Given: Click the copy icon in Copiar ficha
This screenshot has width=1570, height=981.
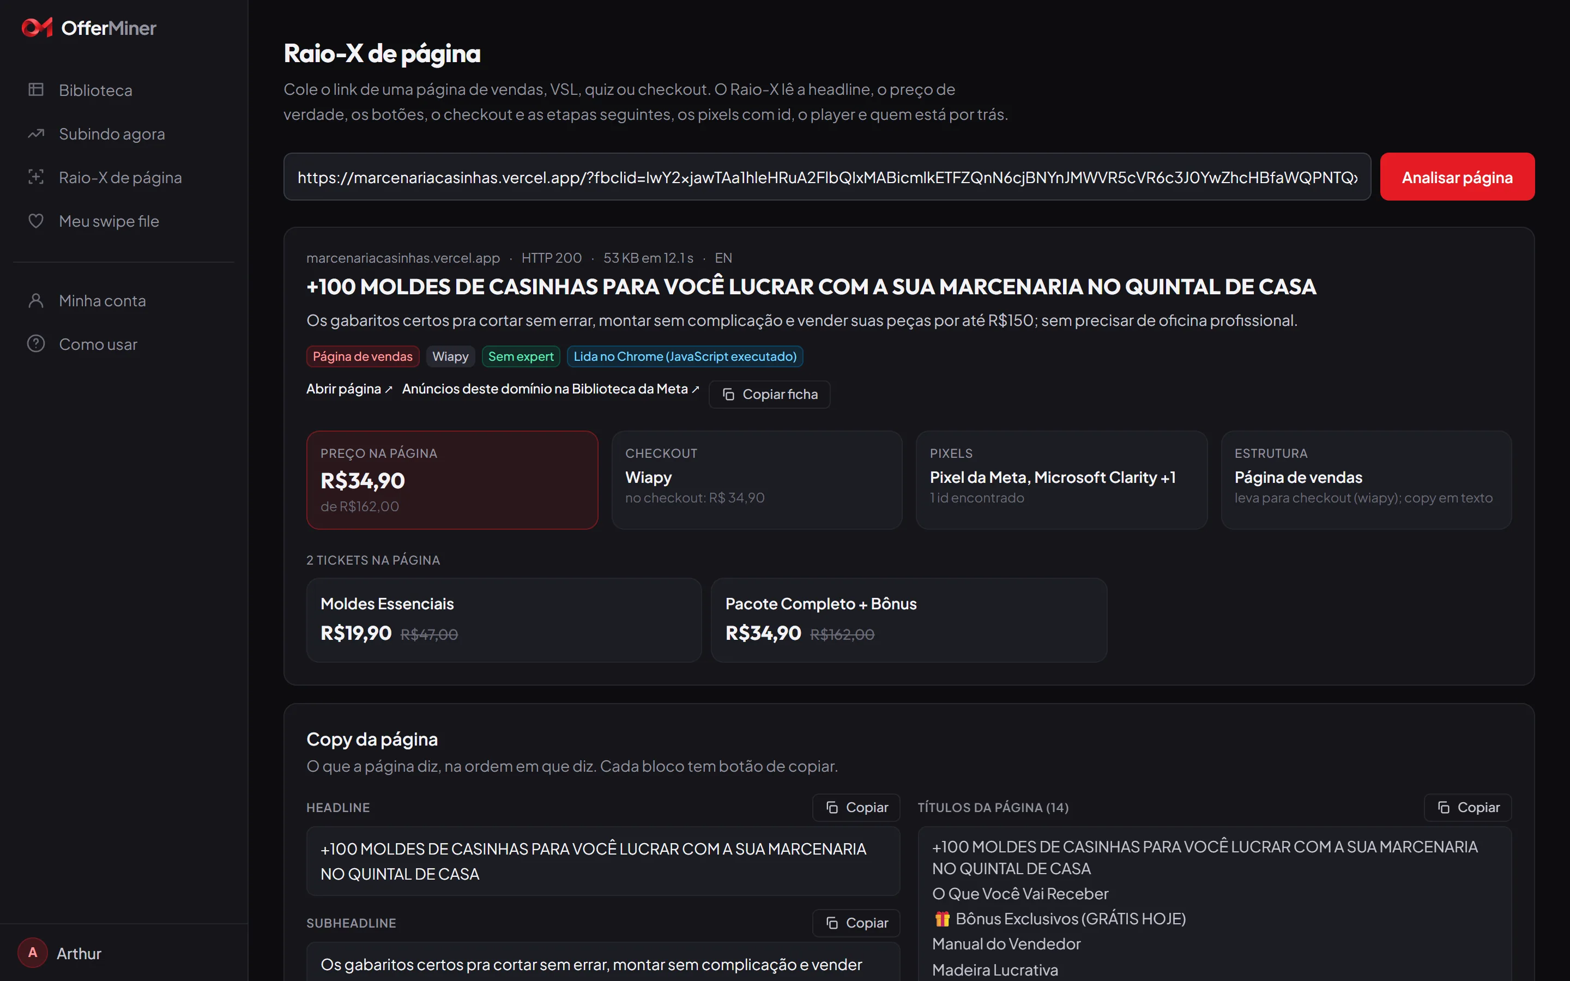Looking at the screenshot, I should click(x=728, y=395).
